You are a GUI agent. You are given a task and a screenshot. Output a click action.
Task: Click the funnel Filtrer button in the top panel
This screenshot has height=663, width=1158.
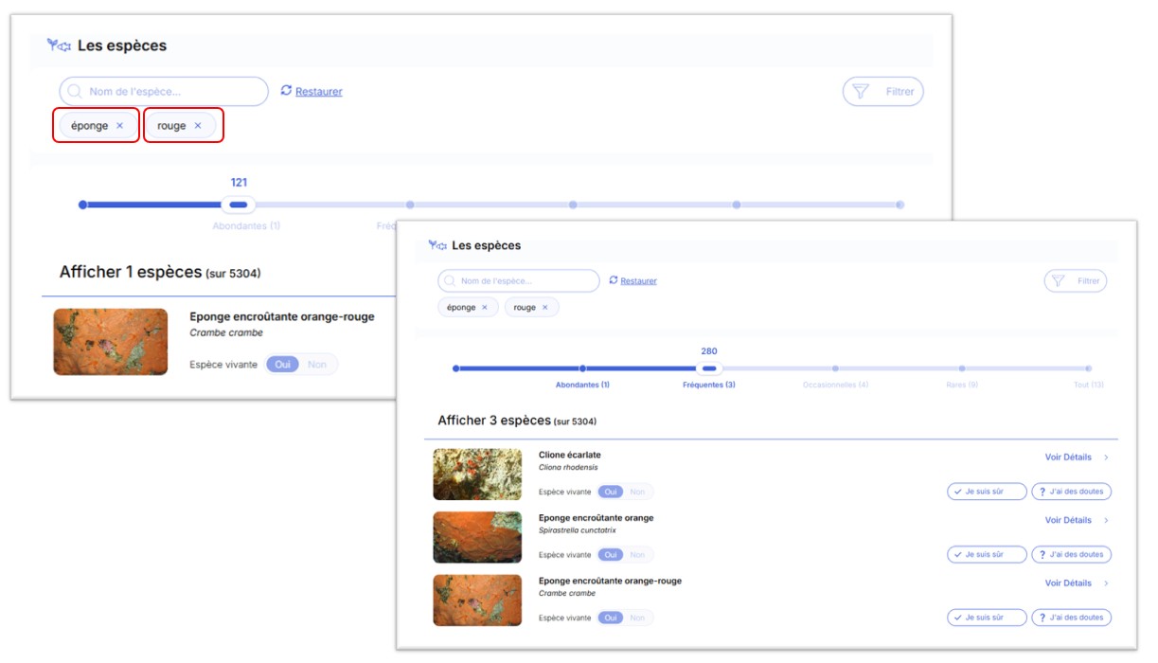[x=882, y=92]
